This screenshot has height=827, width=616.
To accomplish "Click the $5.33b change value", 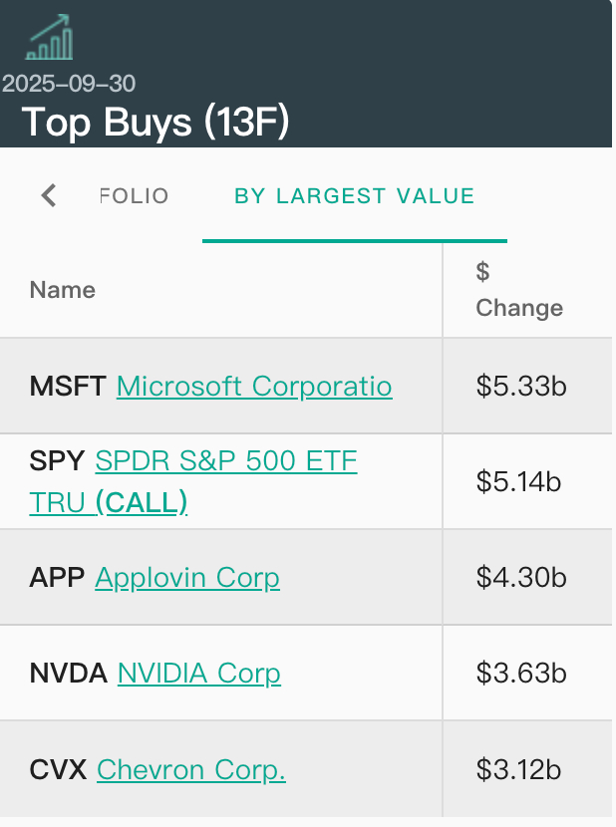I will click(x=521, y=386).
